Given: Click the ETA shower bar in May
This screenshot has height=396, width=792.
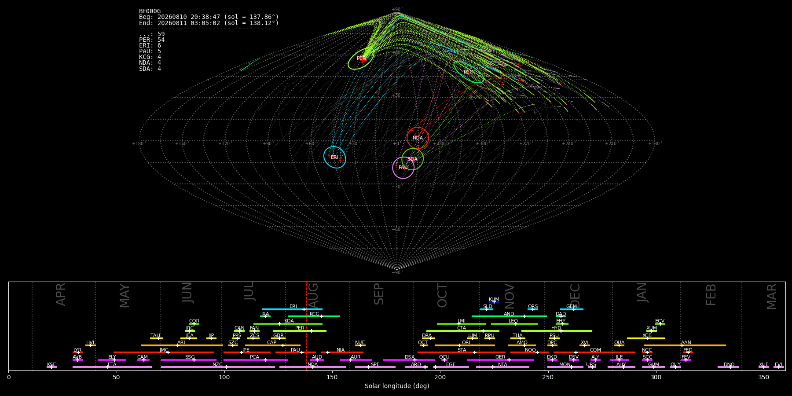Looking at the screenshot, I should (x=112, y=367).
